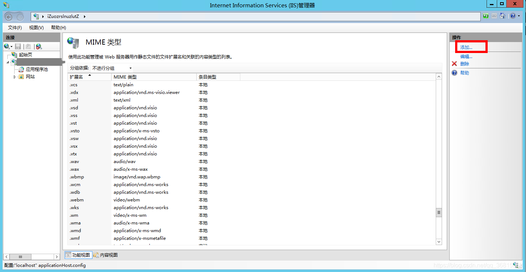
Task: Click connections pane scroll left arrow
Action: (x=7, y=257)
